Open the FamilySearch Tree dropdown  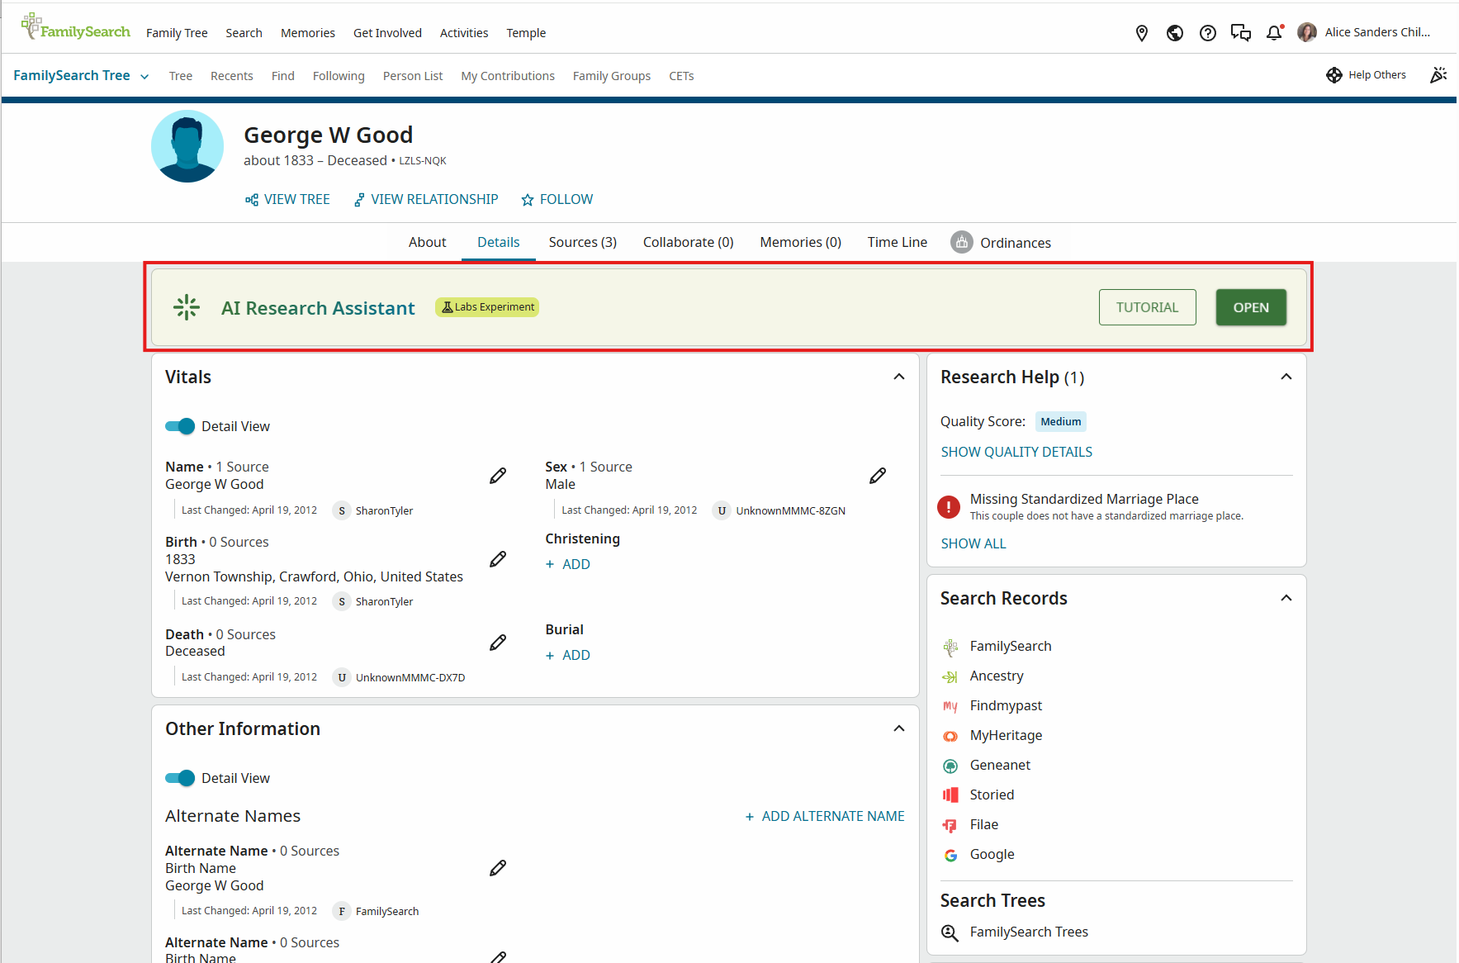point(81,76)
